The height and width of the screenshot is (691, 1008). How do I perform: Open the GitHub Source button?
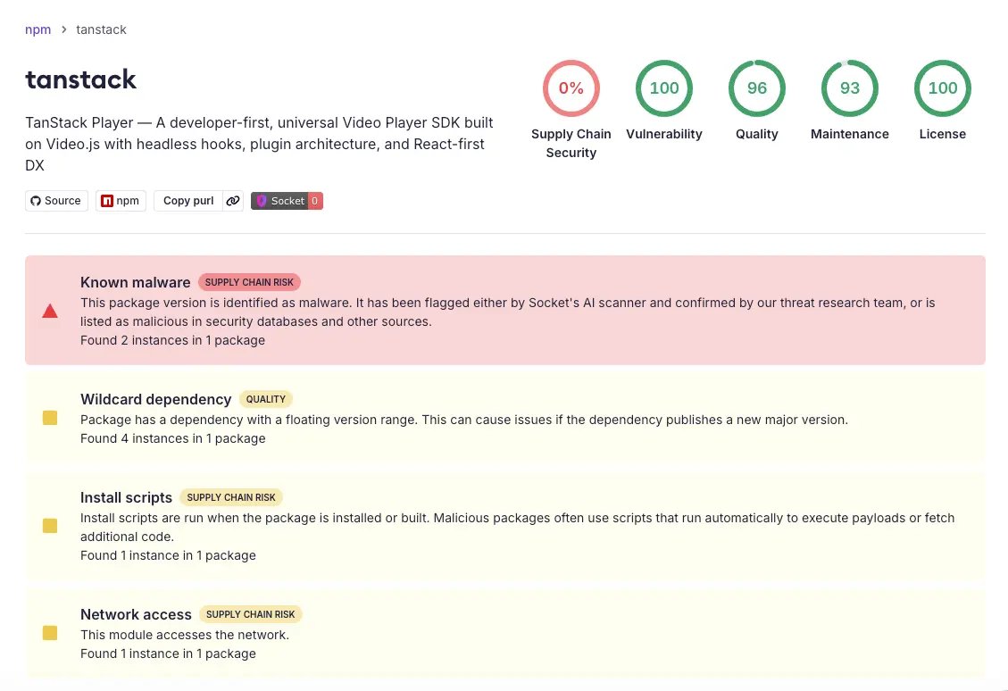56,201
